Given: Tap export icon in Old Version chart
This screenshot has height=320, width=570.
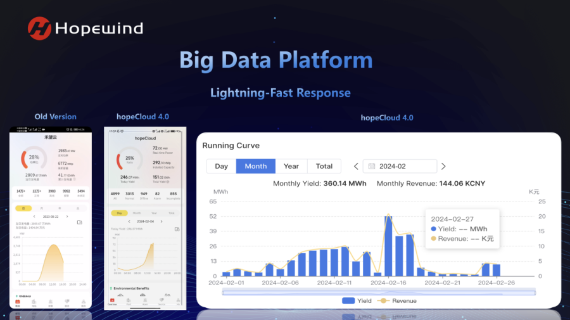Looking at the screenshot, I should tap(80, 222).
